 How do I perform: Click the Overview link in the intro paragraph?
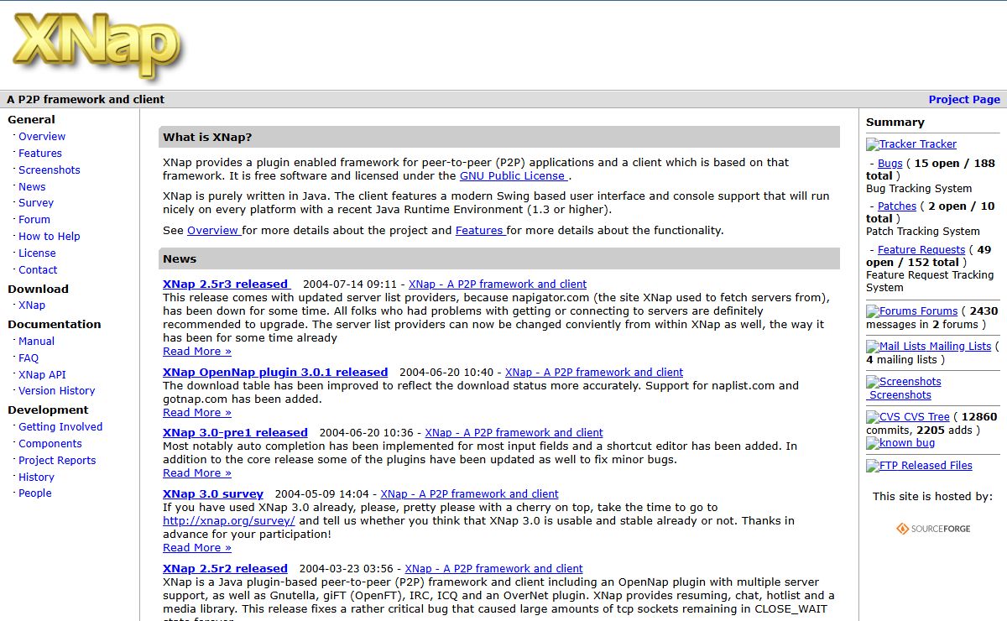(x=214, y=230)
